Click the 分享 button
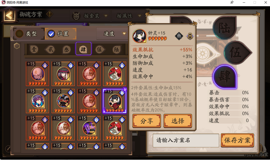This screenshot has width=270, height=160. click(x=147, y=121)
